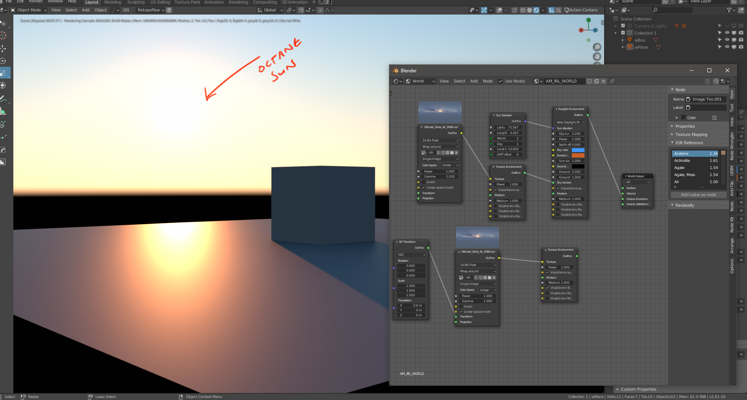Click the Sky color blue swatch
Image resolution: width=747 pixels, height=400 pixels.
pyautogui.click(x=578, y=150)
